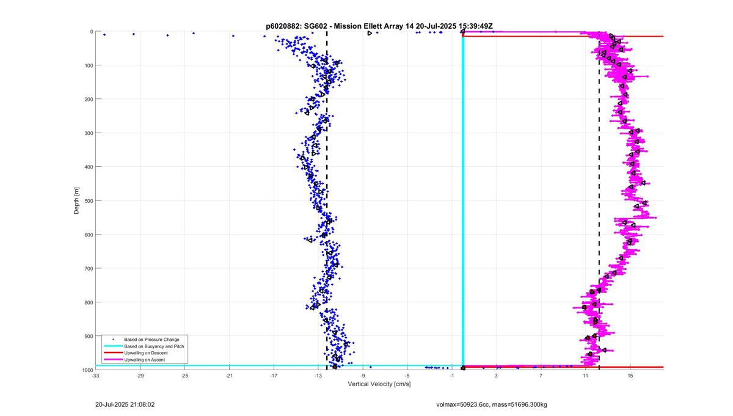Click the velocity tick label "-13"
This screenshot has height=416, width=733.
pos(318,376)
